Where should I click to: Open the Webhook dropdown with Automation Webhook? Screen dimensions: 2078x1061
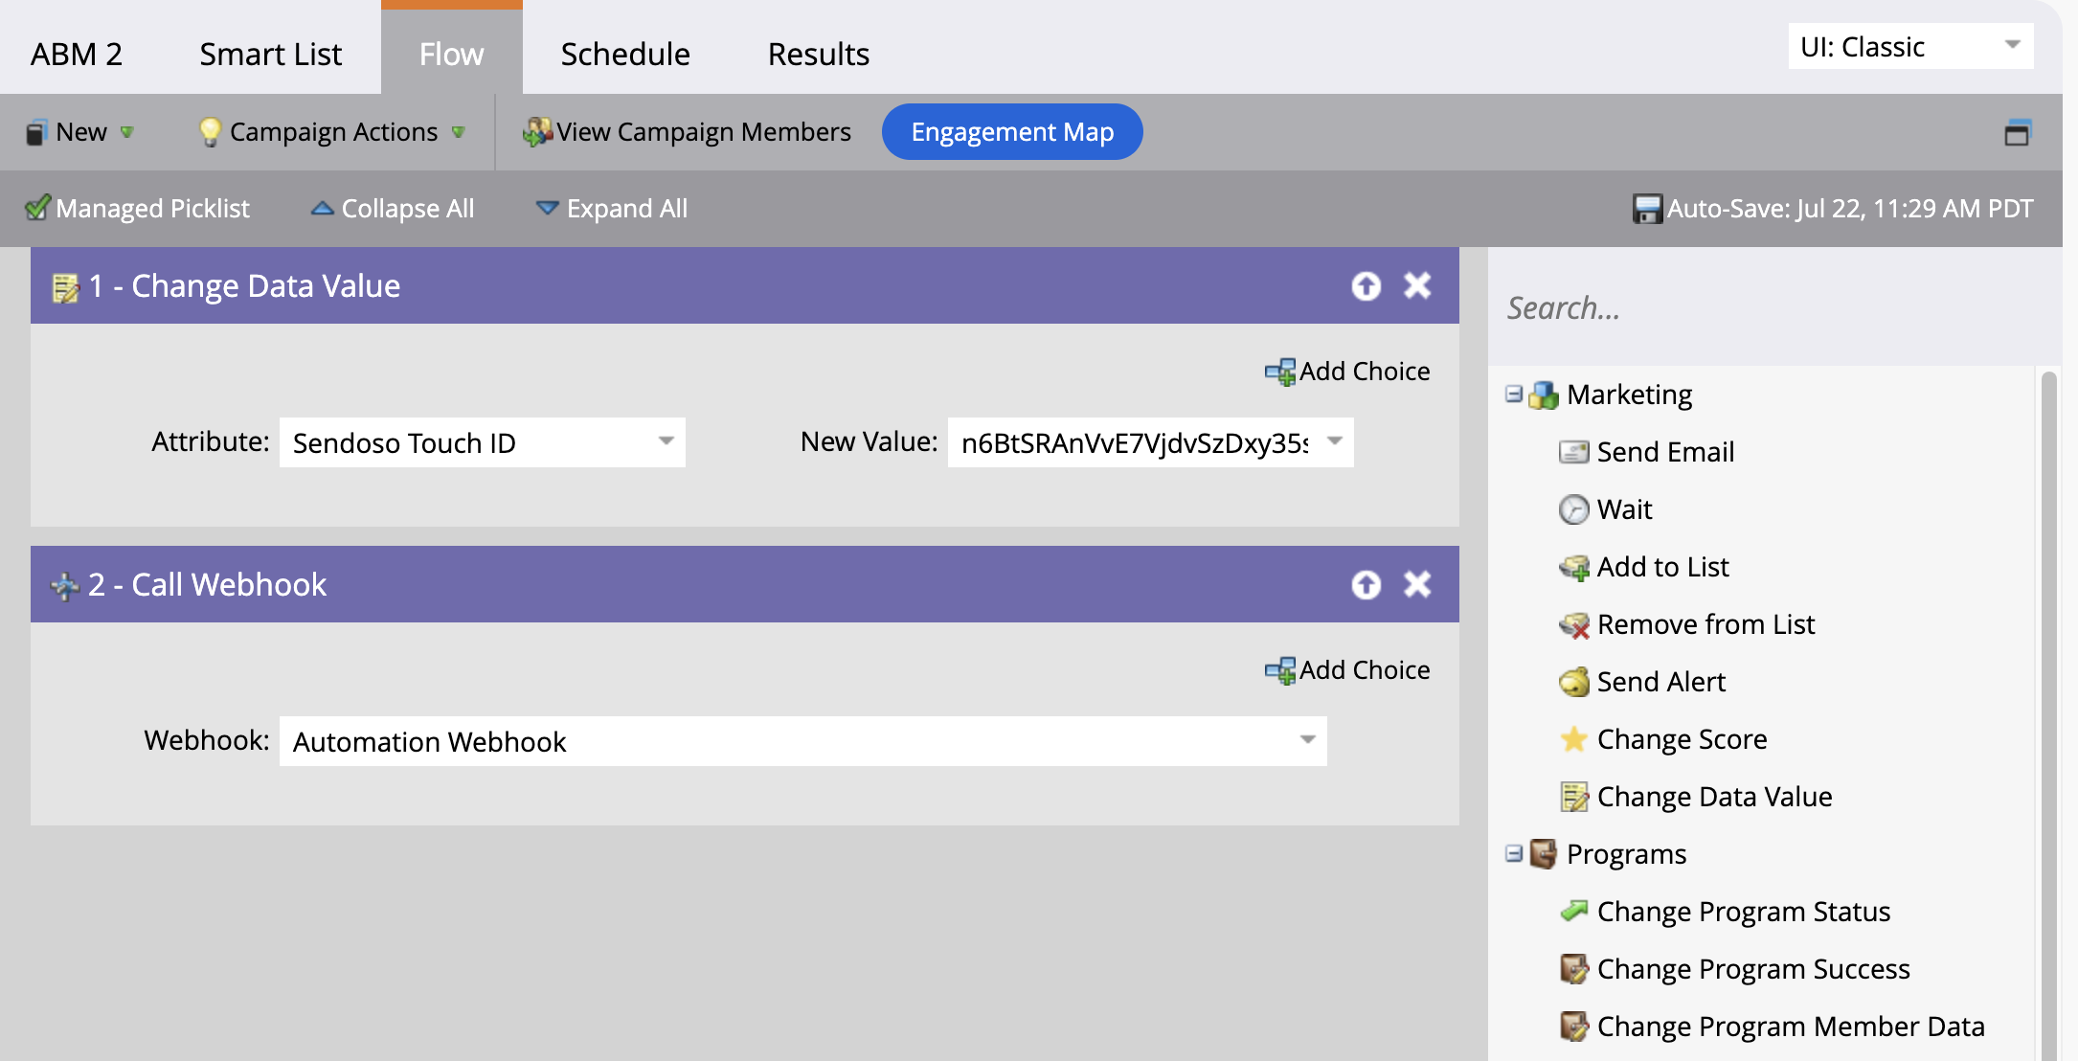point(803,741)
